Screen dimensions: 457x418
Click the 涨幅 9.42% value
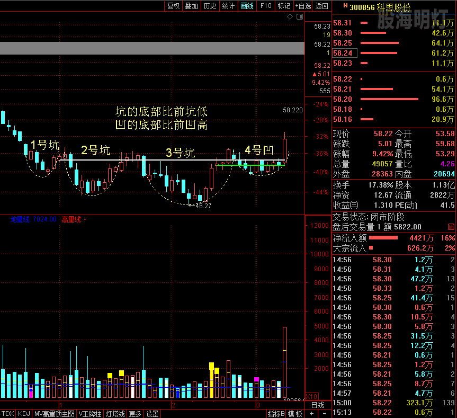[383, 154]
